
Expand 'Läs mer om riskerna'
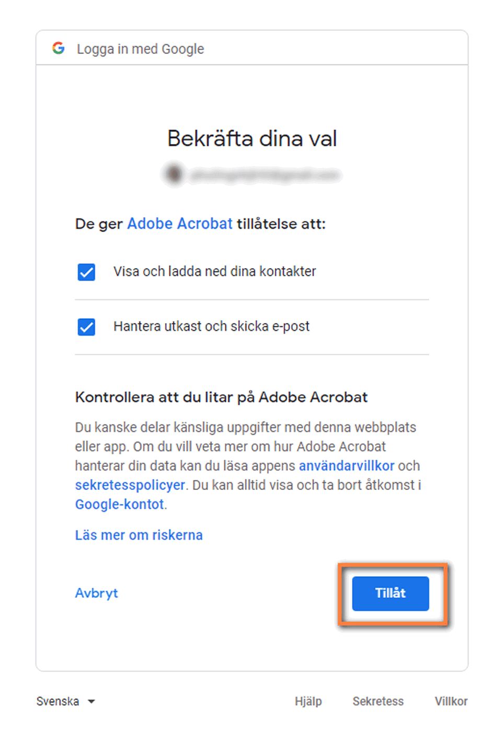pos(139,535)
